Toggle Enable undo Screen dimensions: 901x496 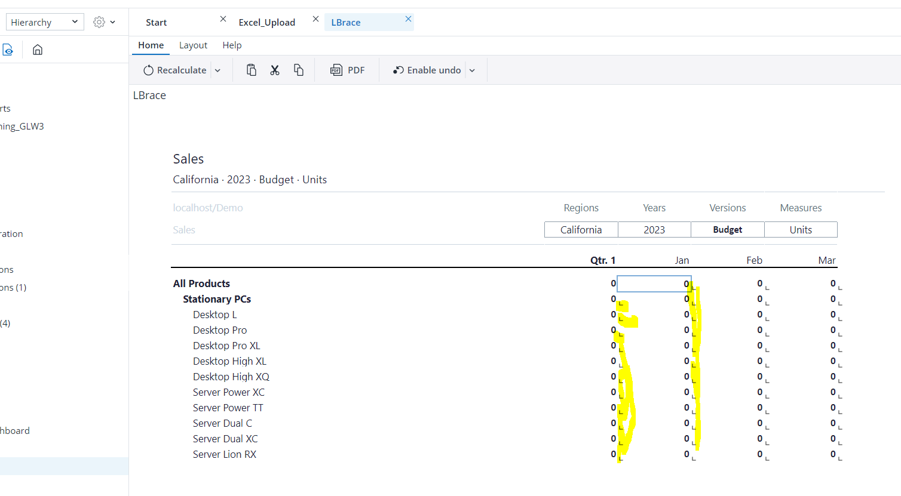click(x=427, y=70)
